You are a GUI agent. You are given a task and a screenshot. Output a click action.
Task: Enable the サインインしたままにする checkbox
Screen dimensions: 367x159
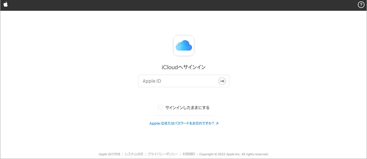(x=160, y=107)
